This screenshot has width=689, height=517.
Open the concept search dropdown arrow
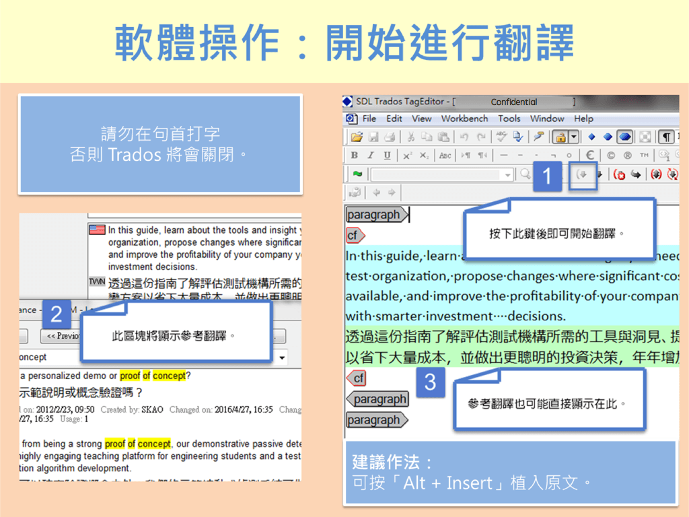pyautogui.click(x=282, y=357)
